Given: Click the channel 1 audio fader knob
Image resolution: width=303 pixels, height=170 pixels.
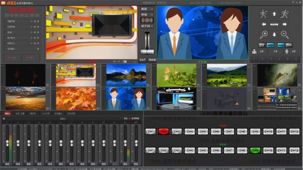Looking at the screenshot, I should (7, 143).
